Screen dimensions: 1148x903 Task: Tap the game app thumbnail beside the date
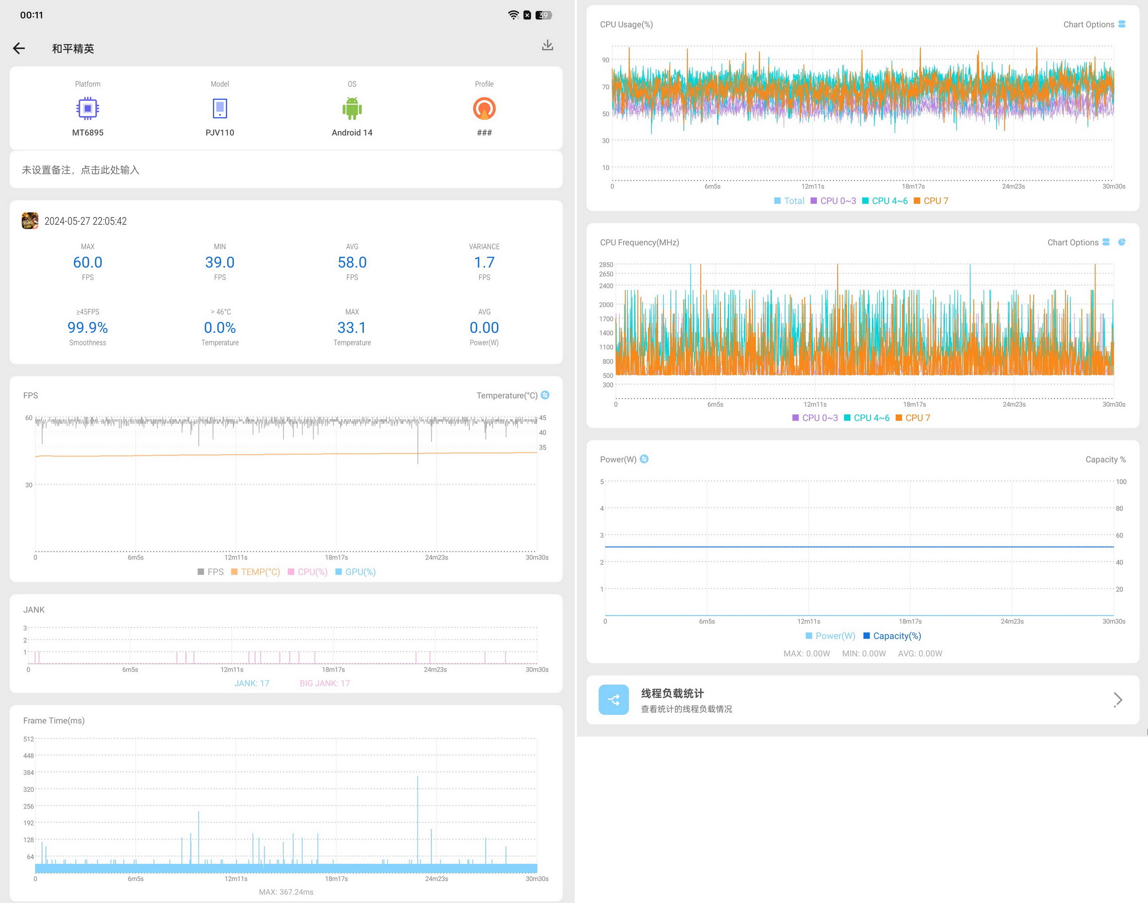[30, 221]
